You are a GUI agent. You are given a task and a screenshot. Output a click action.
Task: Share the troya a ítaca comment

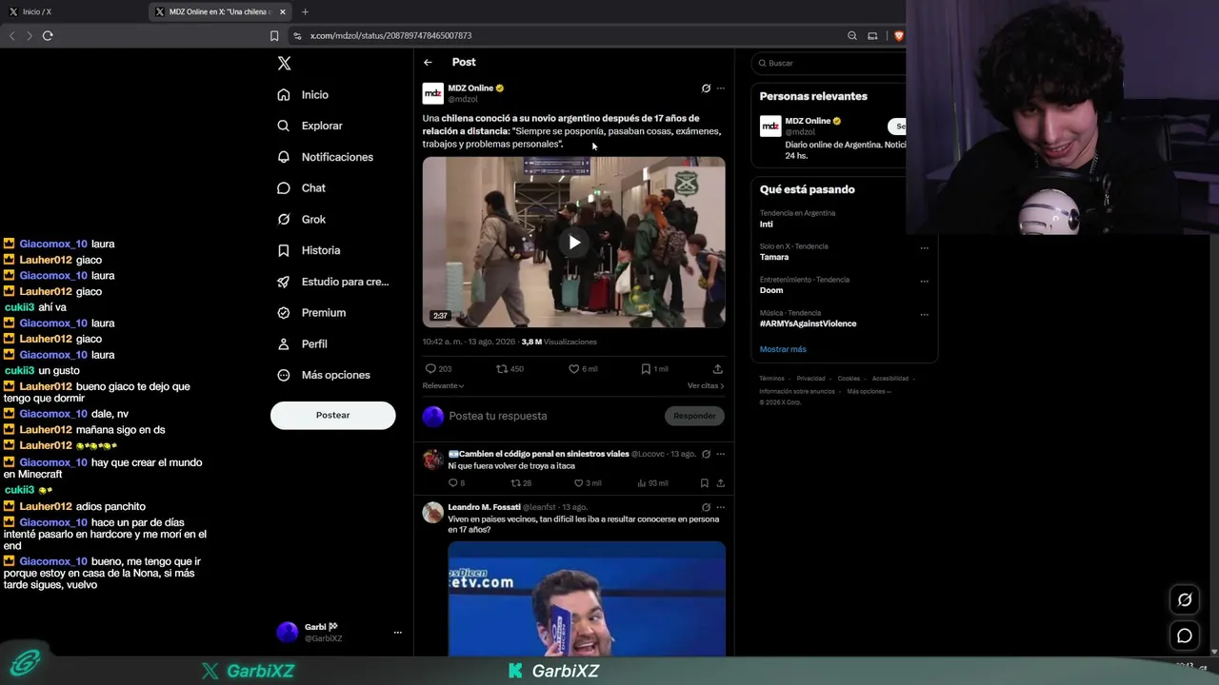tap(720, 483)
